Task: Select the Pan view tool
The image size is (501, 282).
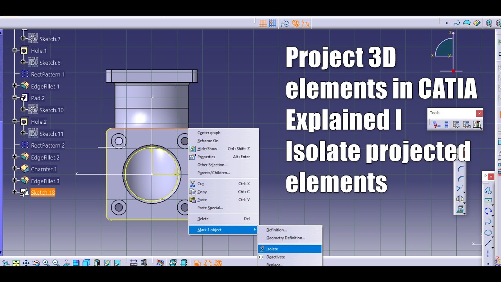Action: click(x=26, y=263)
